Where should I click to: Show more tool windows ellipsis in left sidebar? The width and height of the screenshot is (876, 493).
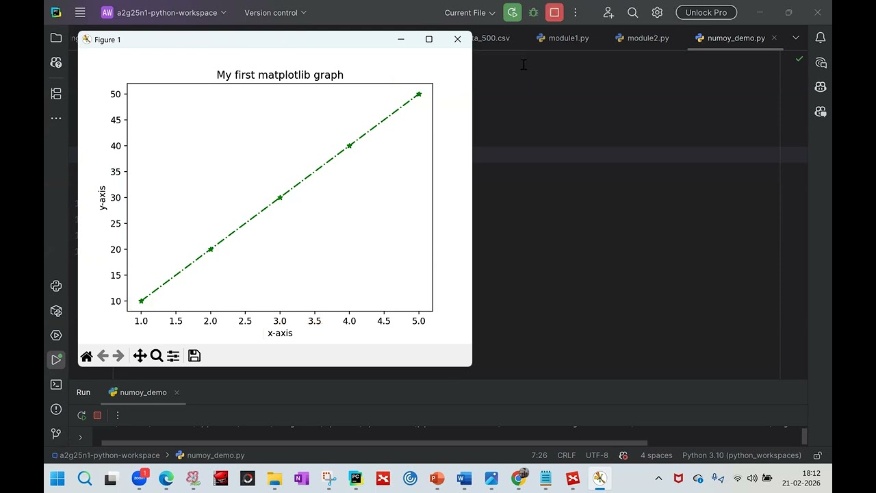coord(56,118)
